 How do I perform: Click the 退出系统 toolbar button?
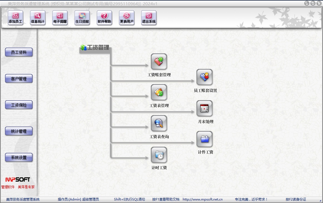click(x=149, y=18)
